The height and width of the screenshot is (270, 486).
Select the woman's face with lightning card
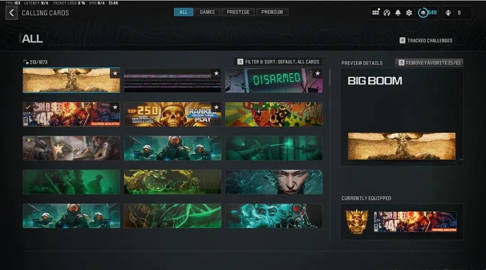[x=274, y=182]
